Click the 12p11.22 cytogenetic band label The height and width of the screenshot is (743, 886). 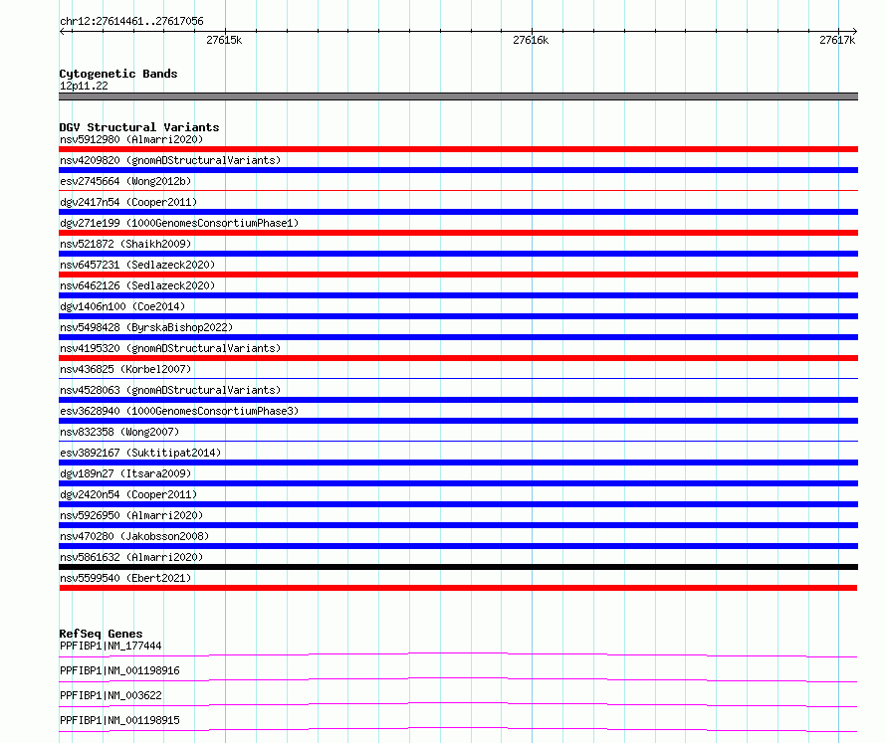point(84,86)
